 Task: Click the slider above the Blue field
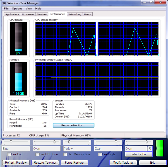point(16,143)
